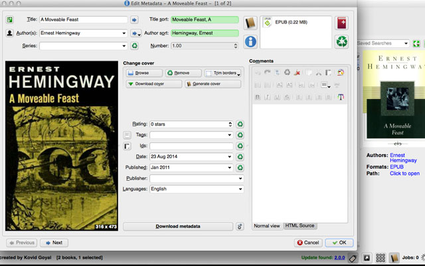The image size is (425, 266).
Task: Click the paste icon left of Ids
Action: pyautogui.click(x=127, y=146)
